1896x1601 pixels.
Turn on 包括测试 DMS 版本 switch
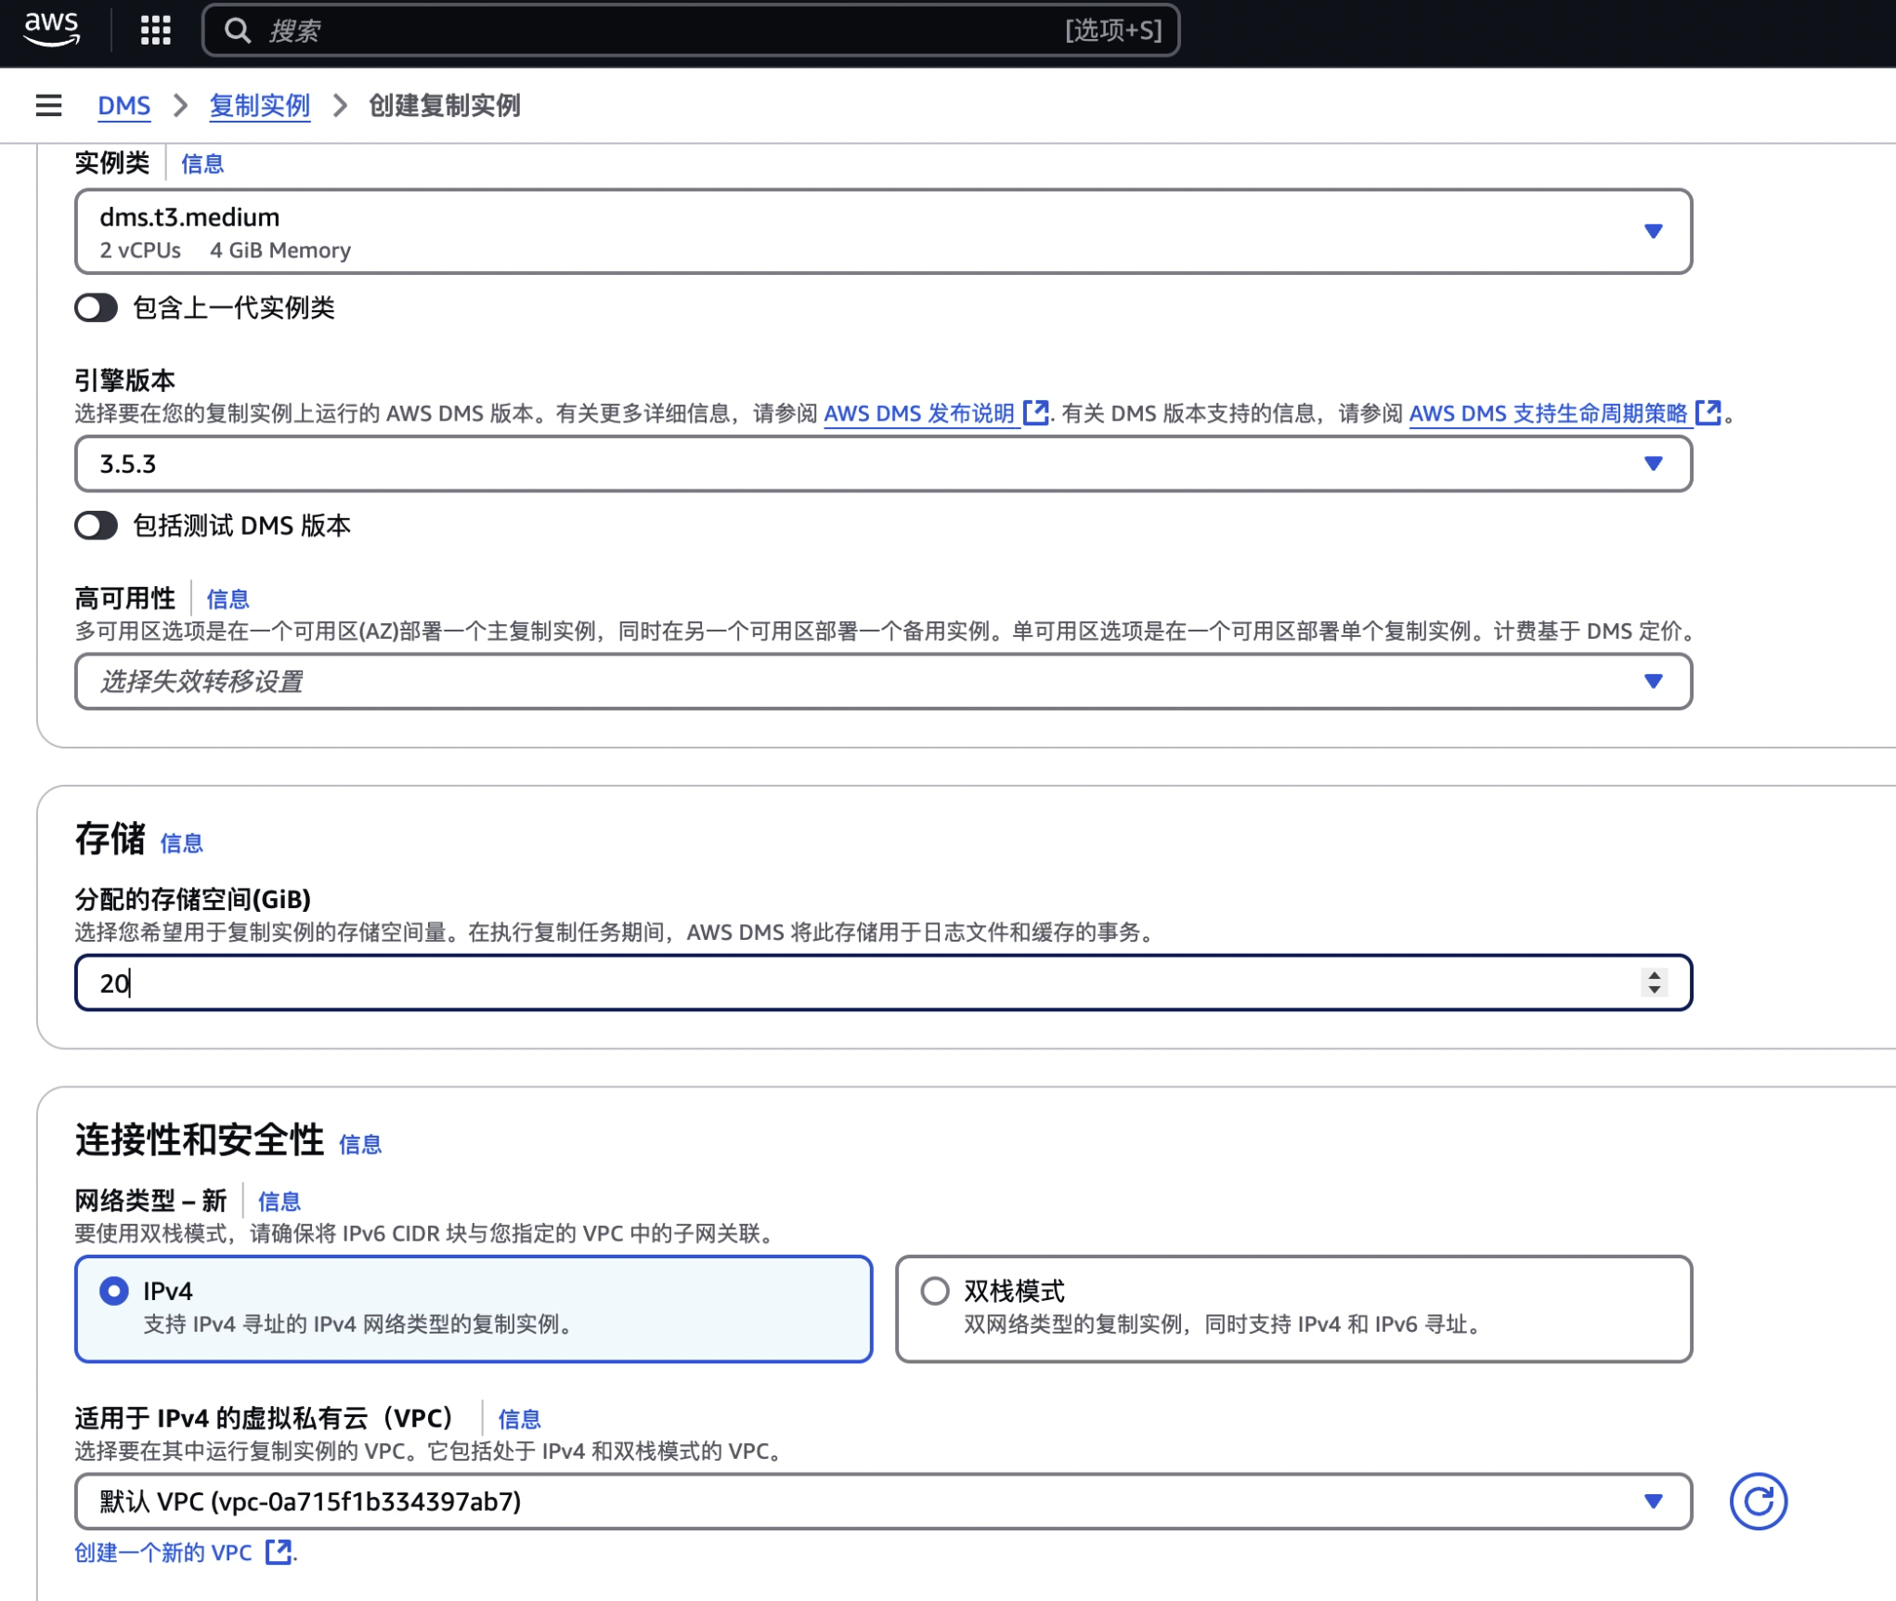[x=97, y=526]
